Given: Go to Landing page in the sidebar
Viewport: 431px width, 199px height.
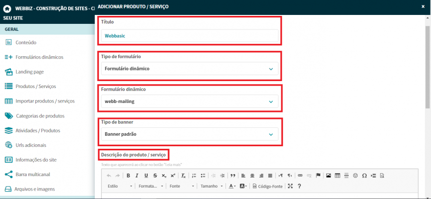Looking at the screenshot, I should pyautogui.click(x=29, y=72).
